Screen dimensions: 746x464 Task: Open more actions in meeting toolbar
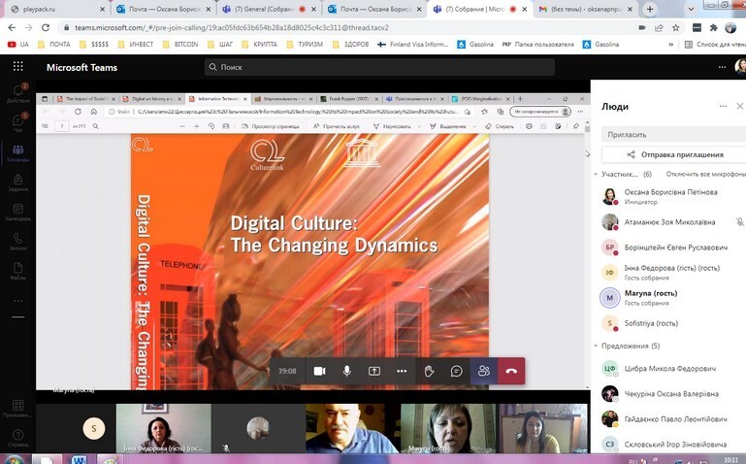pos(402,371)
